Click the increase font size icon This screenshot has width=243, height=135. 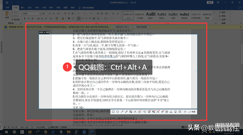click(x=50, y=14)
